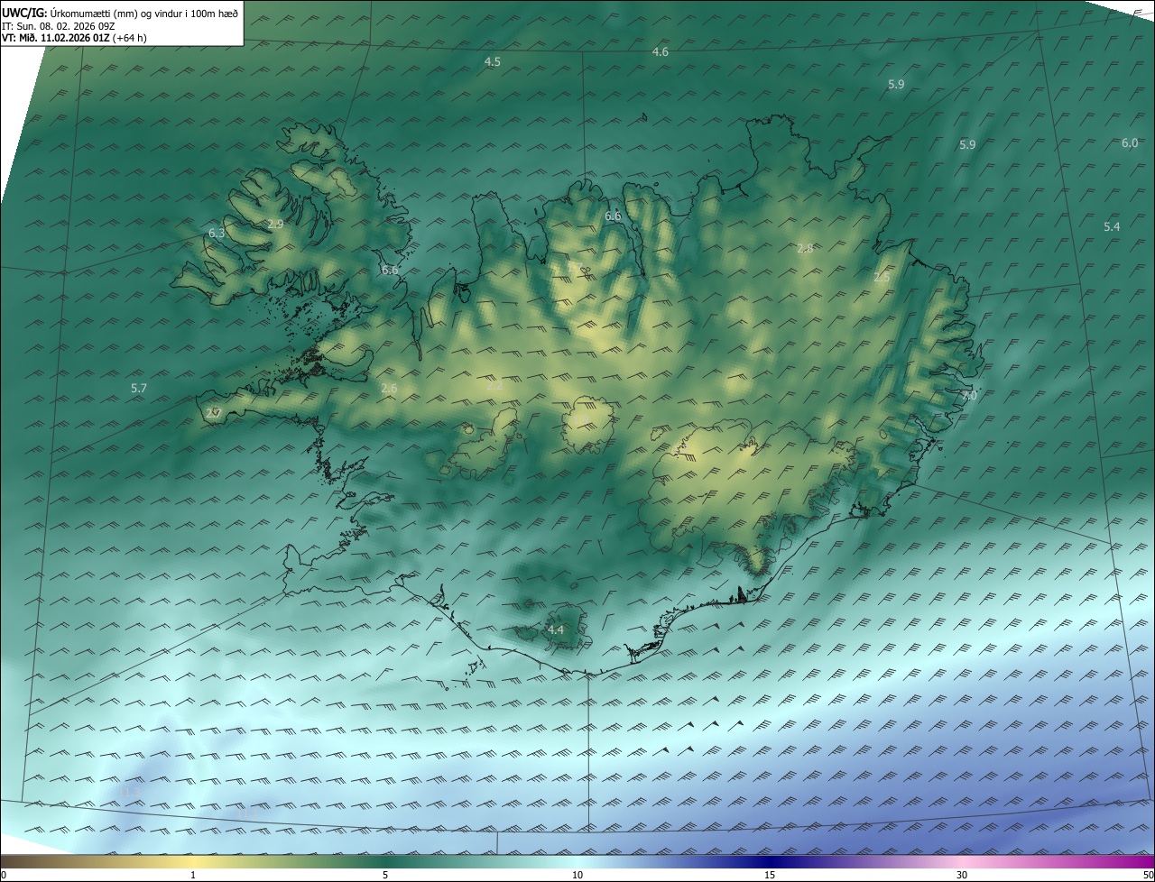The width and height of the screenshot is (1155, 882).
Task: Click the colorbar tick label 1
Action: click(193, 875)
